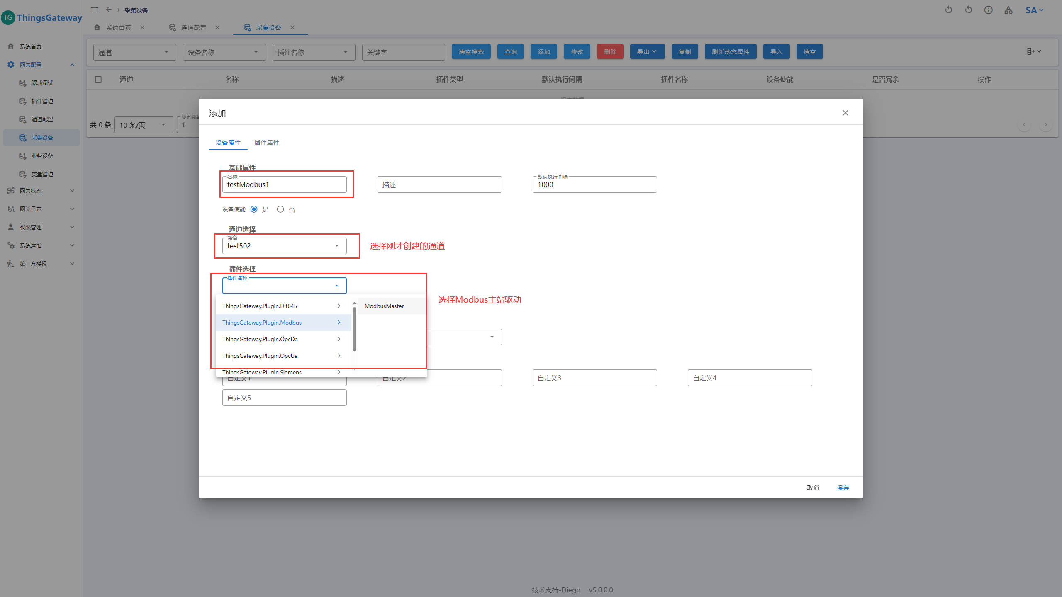Click the hamburger menu icon in header
Image resolution: width=1062 pixels, height=597 pixels.
(x=95, y=10)
